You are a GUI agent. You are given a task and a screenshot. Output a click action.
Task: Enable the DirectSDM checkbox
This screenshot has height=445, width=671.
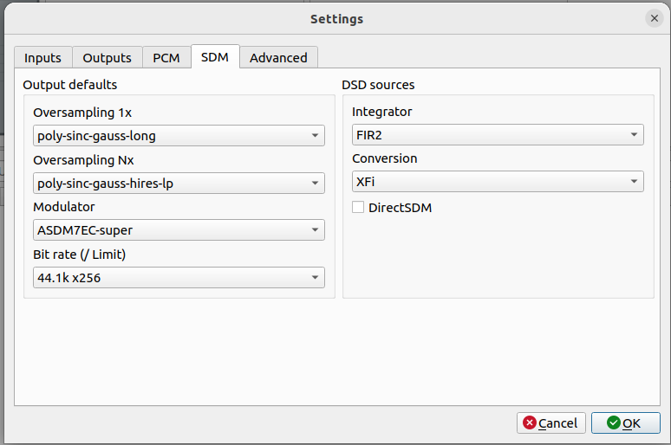[x=358, y=208]
